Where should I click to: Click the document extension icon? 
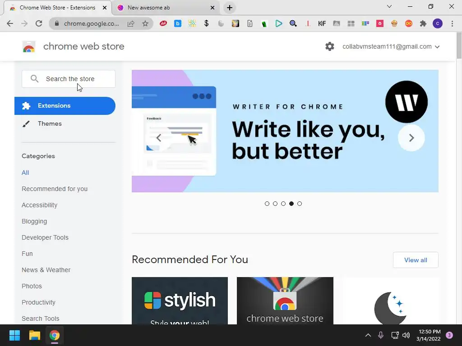250,23
